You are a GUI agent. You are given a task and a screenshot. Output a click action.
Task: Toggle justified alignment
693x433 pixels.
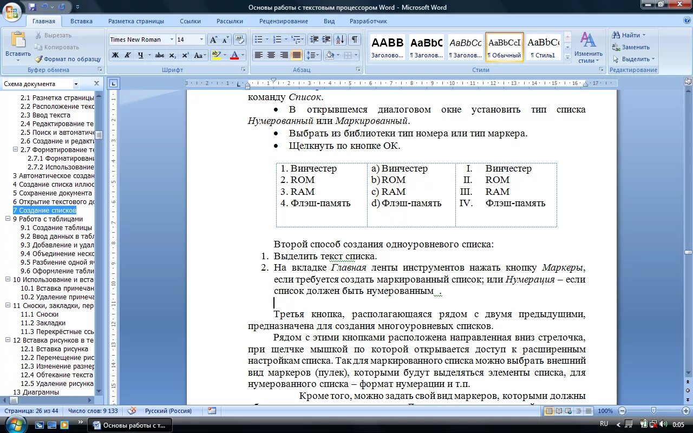pos(297,55)
